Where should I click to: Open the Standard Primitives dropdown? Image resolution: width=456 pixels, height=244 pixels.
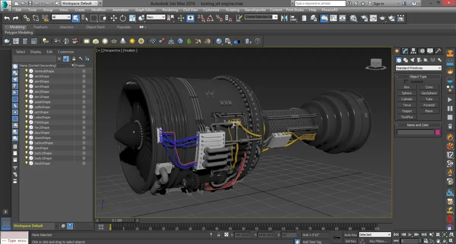[x=418, y=68]
